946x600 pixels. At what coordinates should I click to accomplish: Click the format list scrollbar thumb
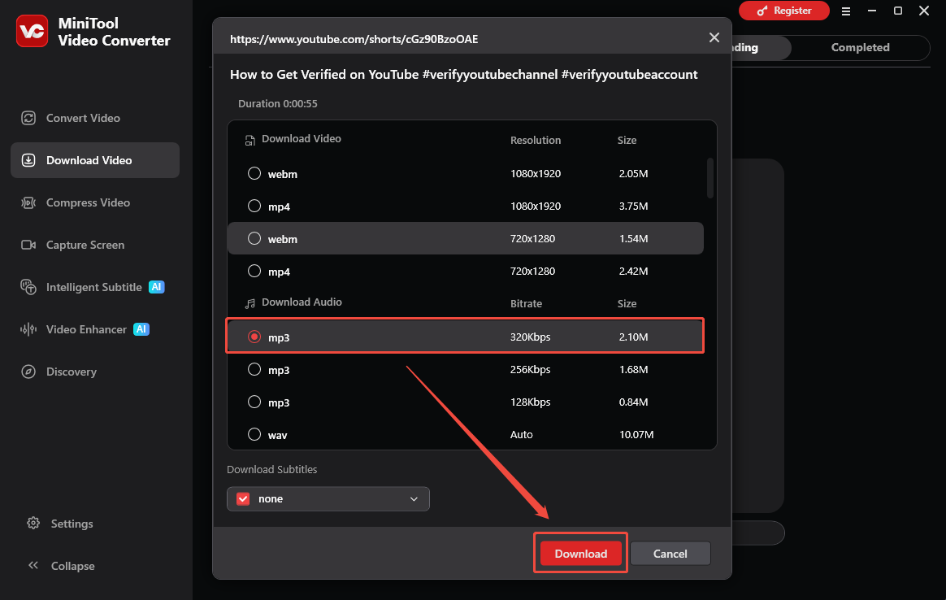coord(710,178)
